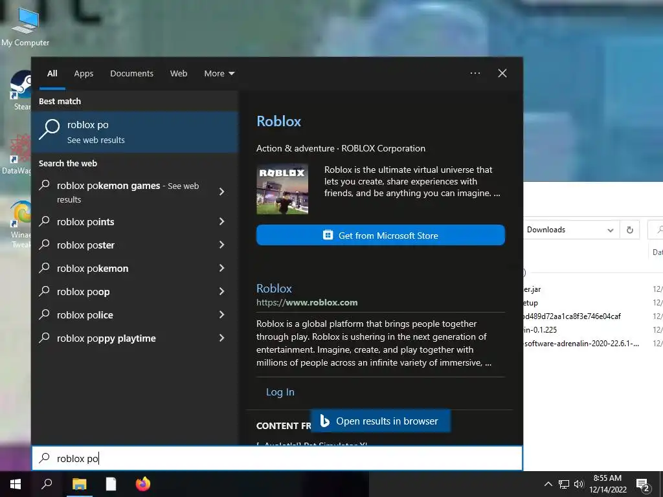
Task: Expand arrow for 'roblox poppy playtime'
Action: click(x=221, y=338)
